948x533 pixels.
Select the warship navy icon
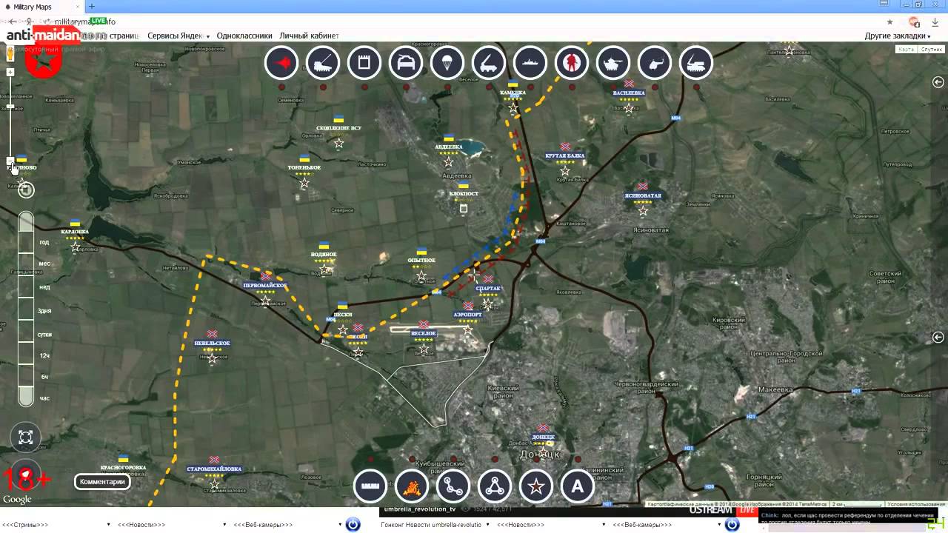point(530,64)
